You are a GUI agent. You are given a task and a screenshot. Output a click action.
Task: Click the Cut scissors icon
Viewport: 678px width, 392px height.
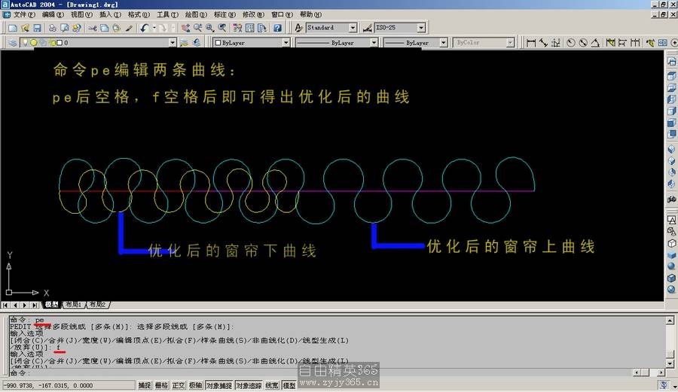click(93, 28)
